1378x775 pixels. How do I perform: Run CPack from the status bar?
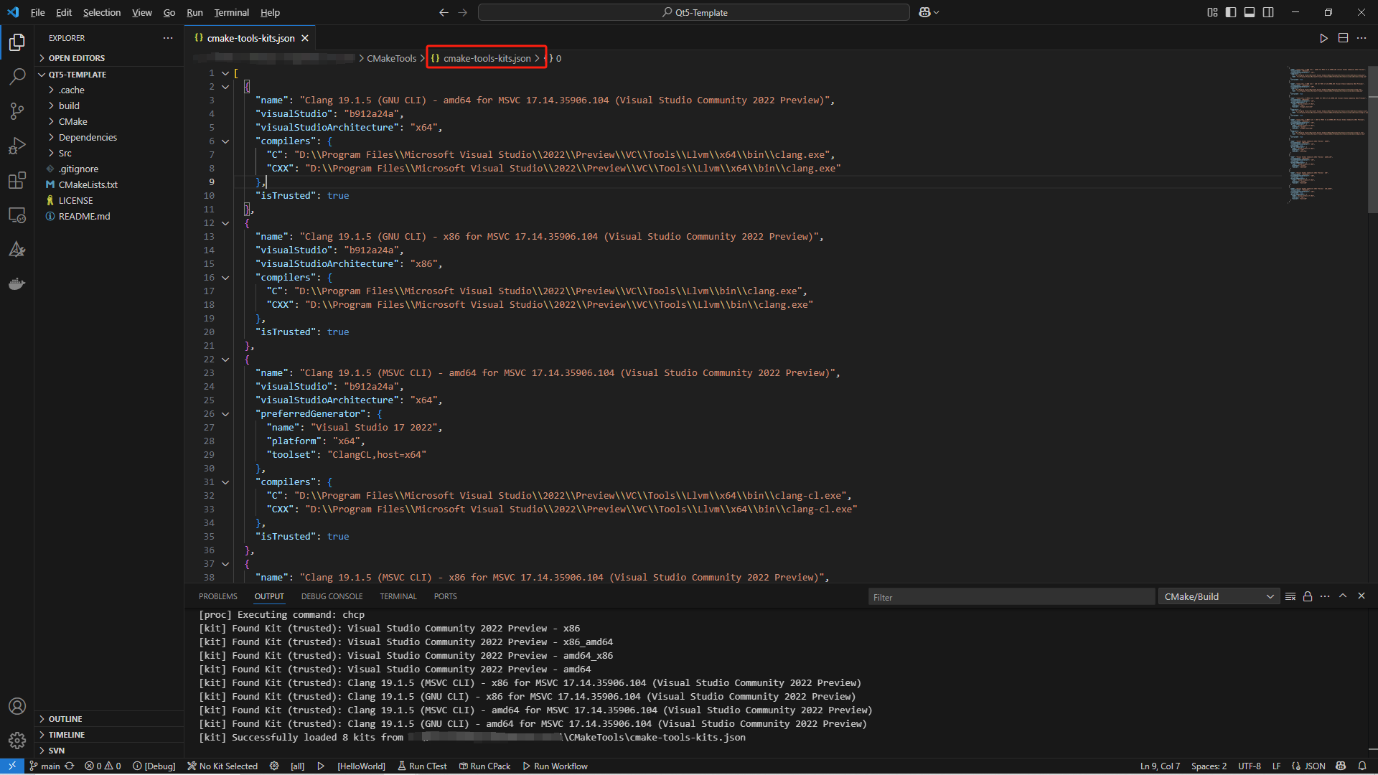(484, 766)
